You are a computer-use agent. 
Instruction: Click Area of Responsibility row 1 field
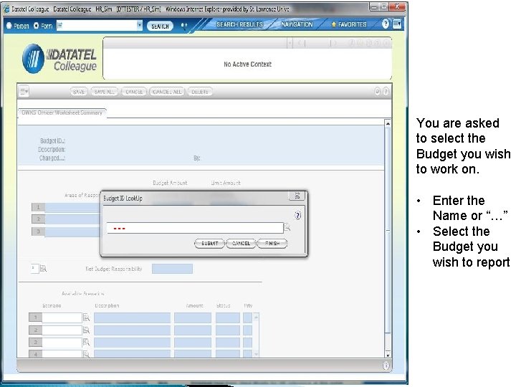[72, 207]
